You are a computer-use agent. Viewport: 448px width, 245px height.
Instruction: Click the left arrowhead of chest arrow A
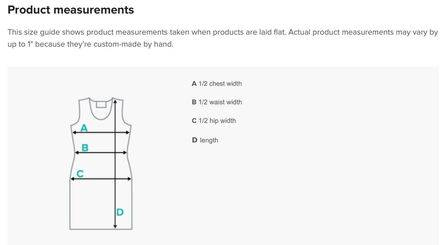74,132
